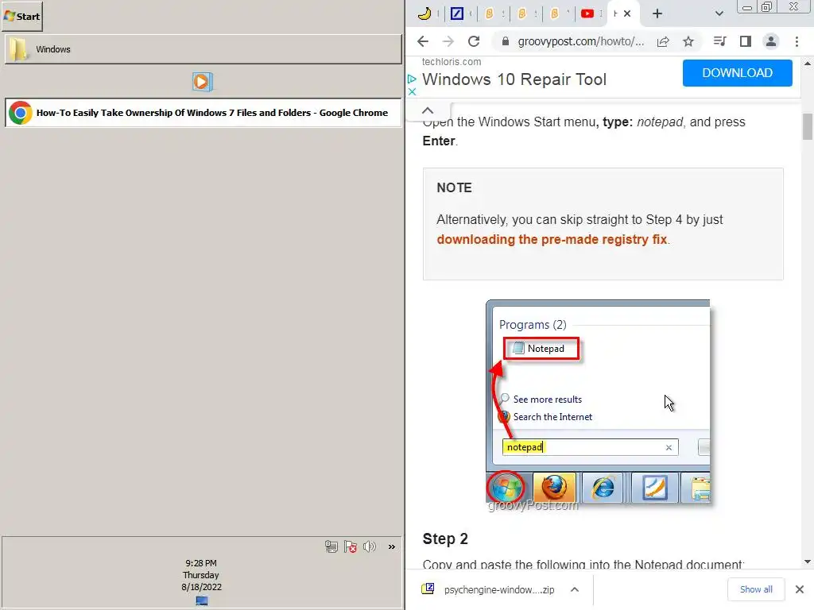Close the ad with the X icon
Viewport: 814px width, 610px height.
[x=412, y=92]
